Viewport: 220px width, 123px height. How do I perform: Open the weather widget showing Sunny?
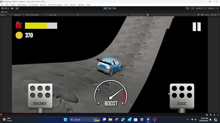point(7,119)
